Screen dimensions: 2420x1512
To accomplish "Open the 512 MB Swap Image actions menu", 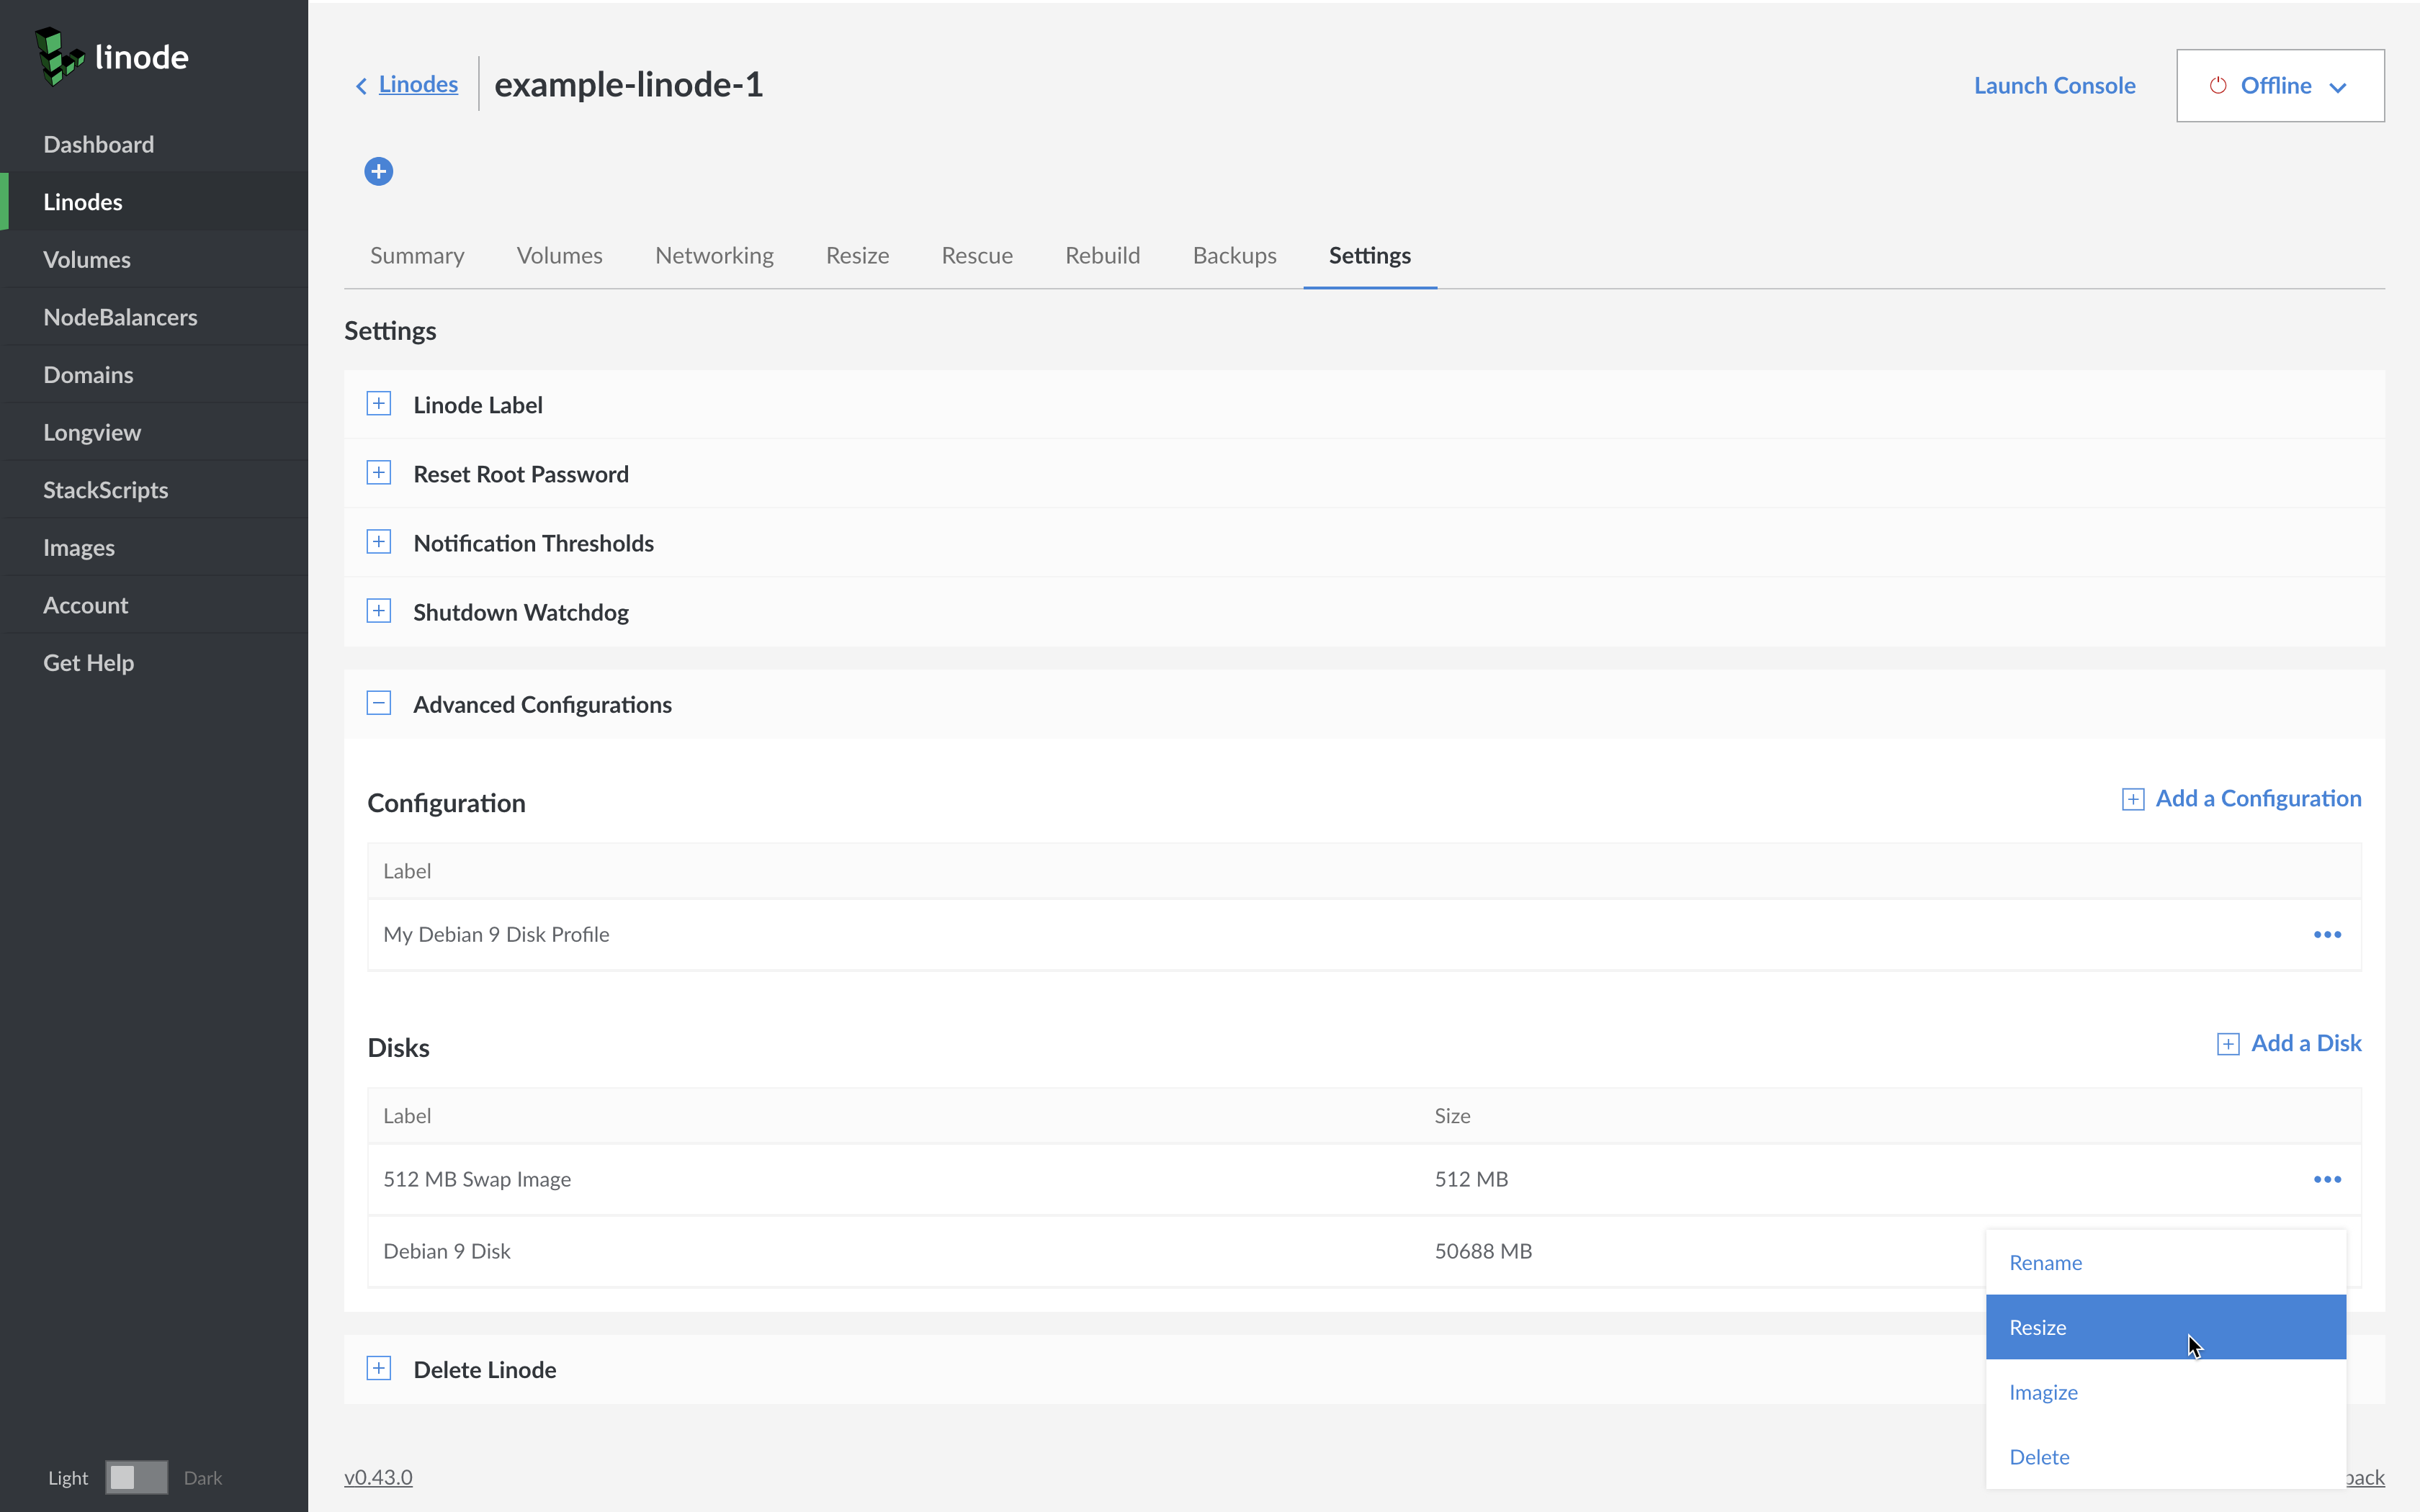I will point(2326,1179).
